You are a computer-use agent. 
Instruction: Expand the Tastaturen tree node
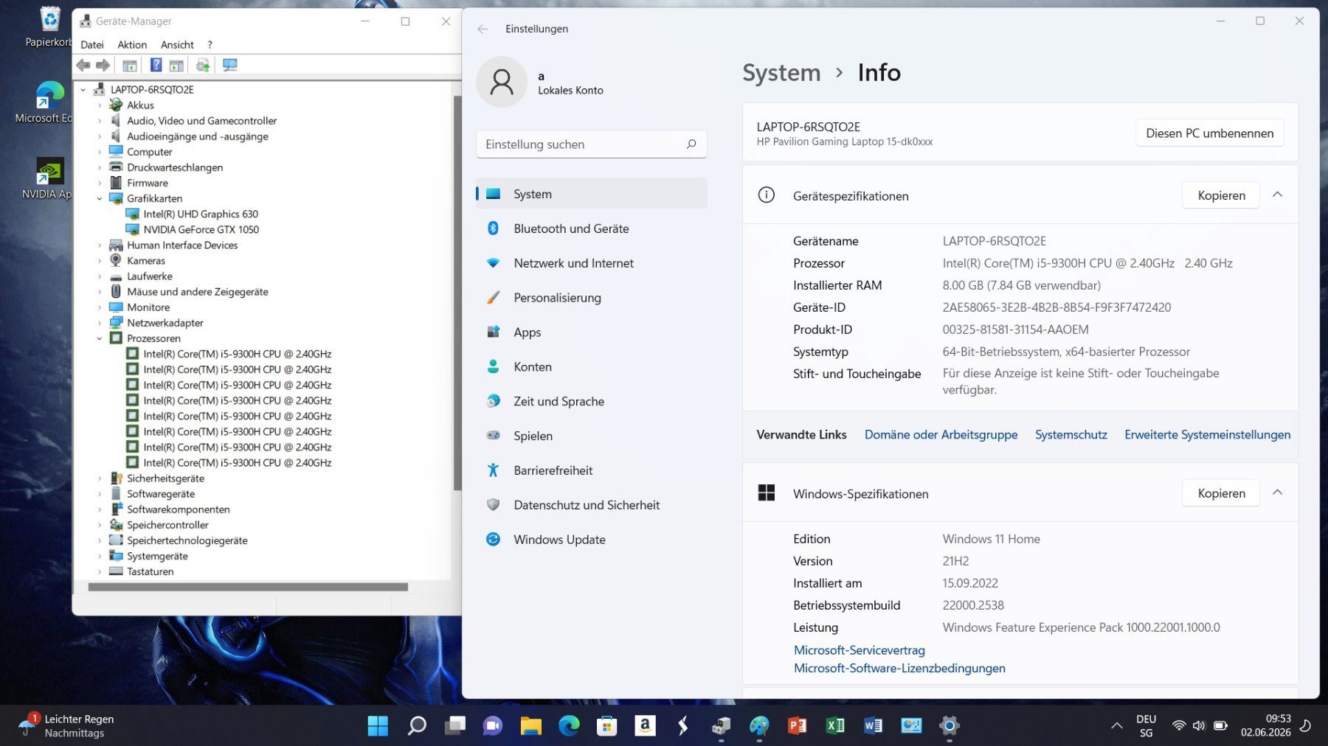pos(100,571)
